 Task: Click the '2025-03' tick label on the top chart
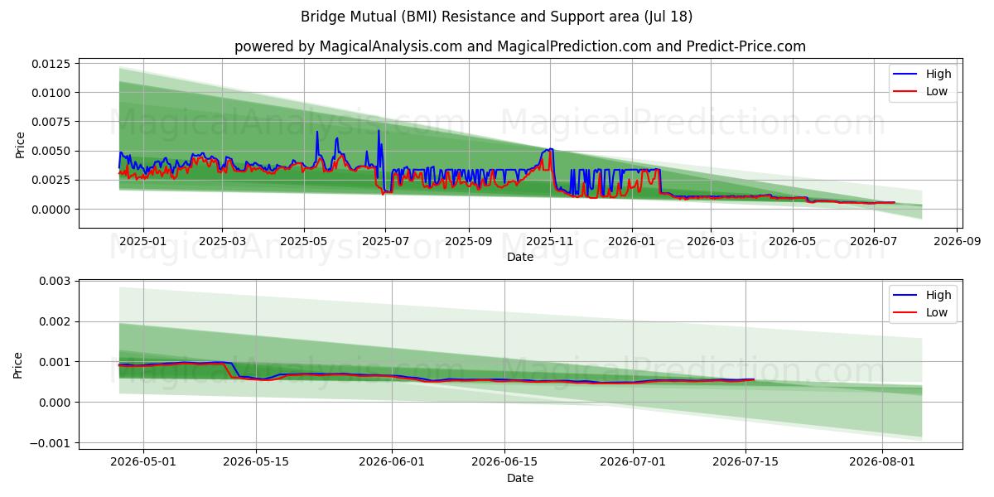(x=223, y=241)
